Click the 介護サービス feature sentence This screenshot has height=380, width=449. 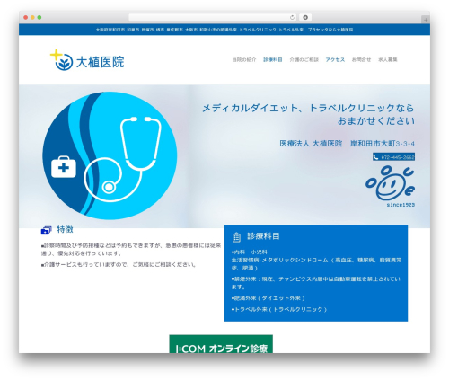(x=119, y=265)
